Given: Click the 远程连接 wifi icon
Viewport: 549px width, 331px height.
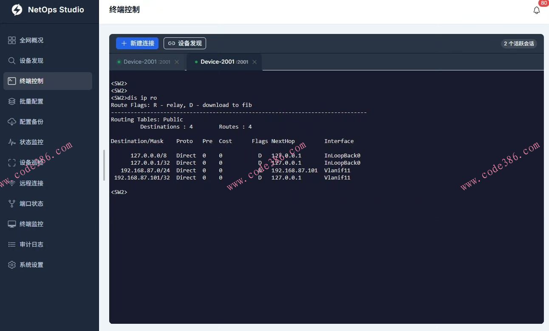Looking at the screenshot, I should pos(12,183).
